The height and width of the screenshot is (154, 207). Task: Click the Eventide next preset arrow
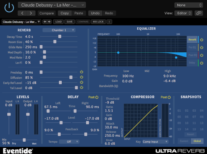click(x=49, y=22)
